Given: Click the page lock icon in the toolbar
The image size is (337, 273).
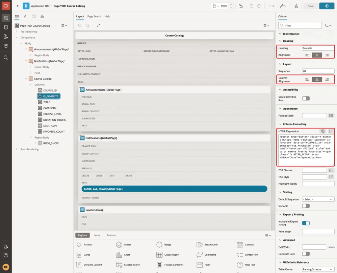Looking at the screenshot, I should (241, 6).
